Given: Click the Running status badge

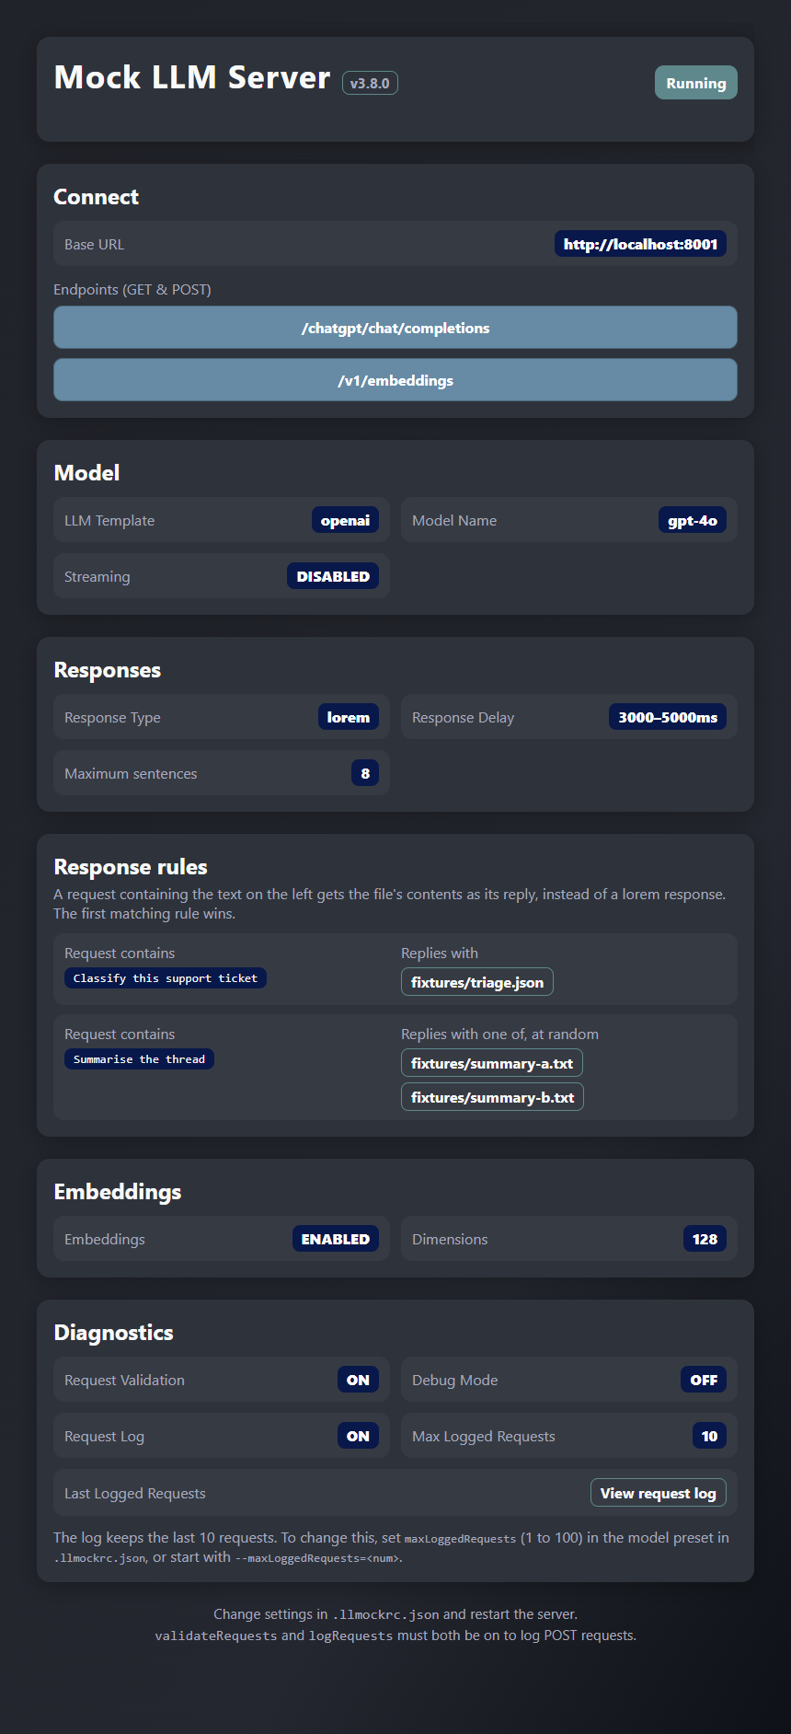Looking at the screenshot, I should (x=695, y=83).
